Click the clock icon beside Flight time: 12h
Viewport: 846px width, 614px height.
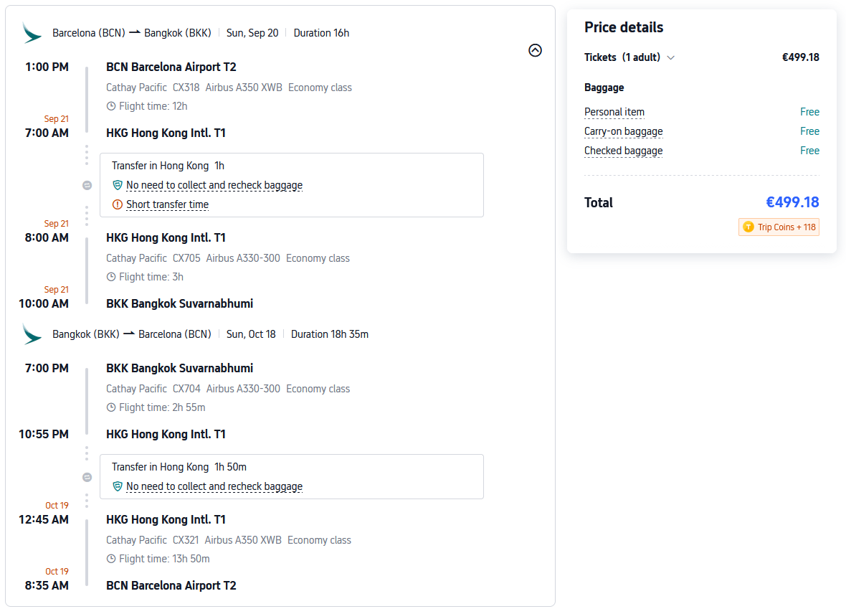[x=111, y=106]
